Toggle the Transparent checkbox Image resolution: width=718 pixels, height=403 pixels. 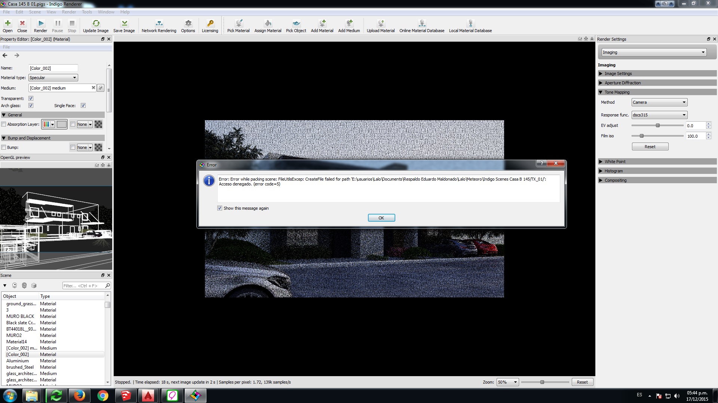click(31, 99)
